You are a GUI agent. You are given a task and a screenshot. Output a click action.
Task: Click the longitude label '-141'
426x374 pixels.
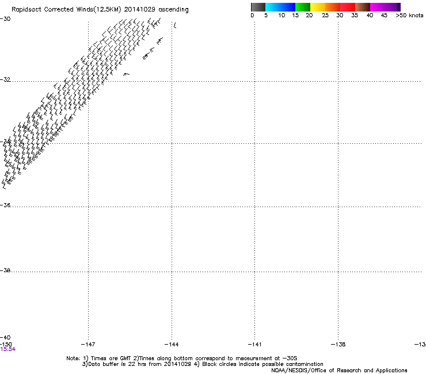pyautogui.click(x=254, y=345)
